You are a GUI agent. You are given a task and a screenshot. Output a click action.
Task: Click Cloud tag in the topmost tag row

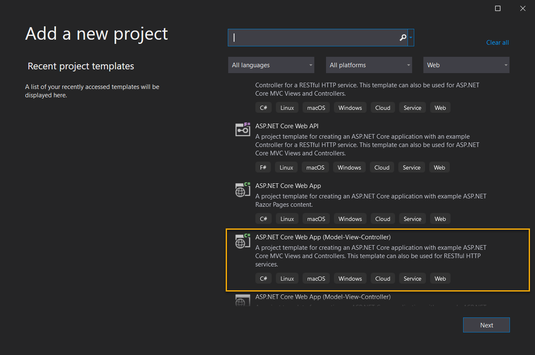(383, 108)
